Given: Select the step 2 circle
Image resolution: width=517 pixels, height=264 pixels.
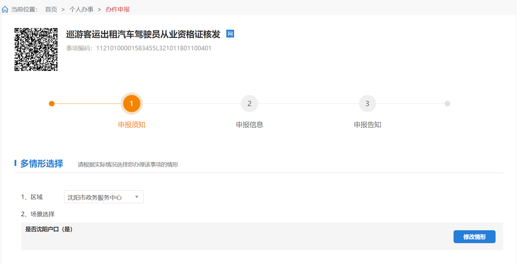Looking at the screenshot, I should [x=249, y=104].
